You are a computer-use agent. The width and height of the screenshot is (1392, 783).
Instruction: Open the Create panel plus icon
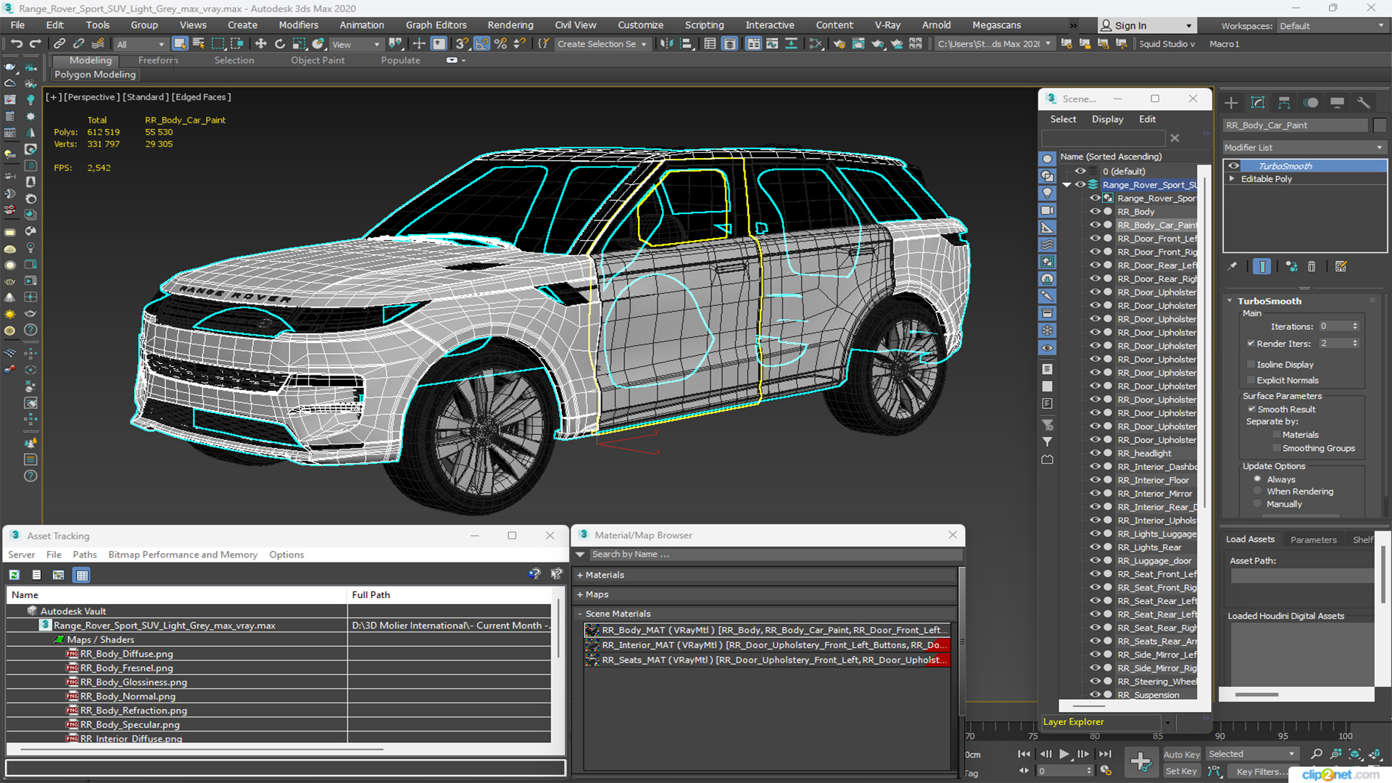point(1231,102)
